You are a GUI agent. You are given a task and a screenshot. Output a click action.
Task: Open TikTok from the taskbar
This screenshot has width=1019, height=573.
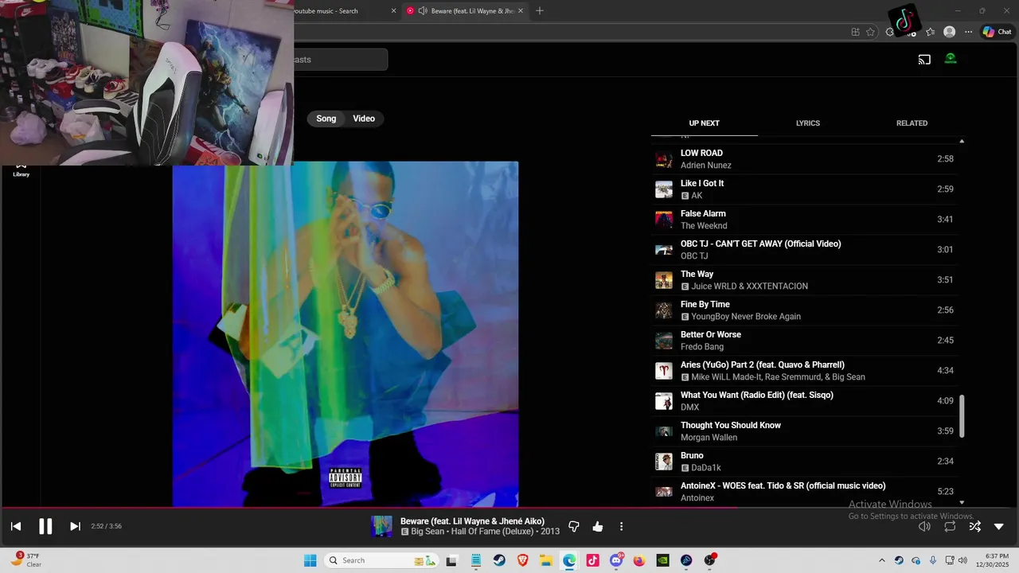(x=592, y=560)
